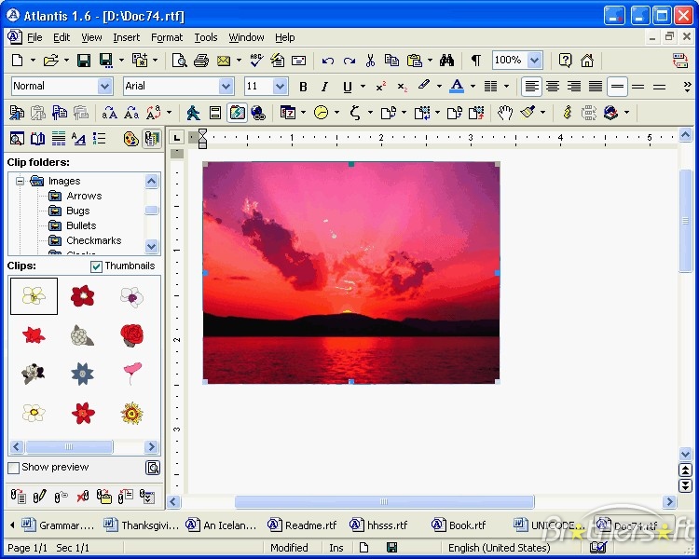Open the Normal style dropdown
This screenshot has height=559, width=699.
click(105, 87)
